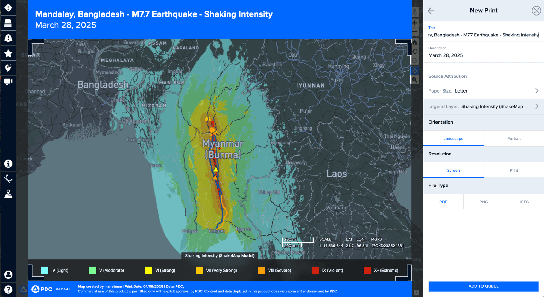
Task: Go back using the New Print arrow
Action: point(431,11)
